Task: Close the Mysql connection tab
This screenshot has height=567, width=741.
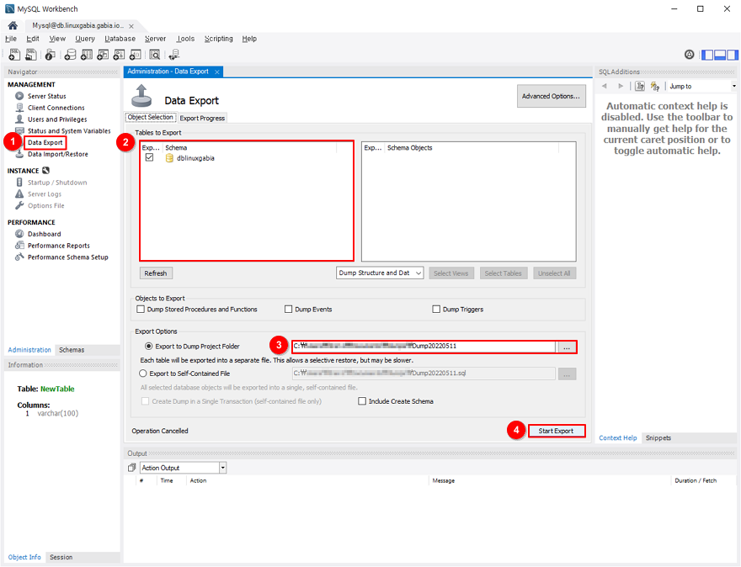Action: click(131, 26)
